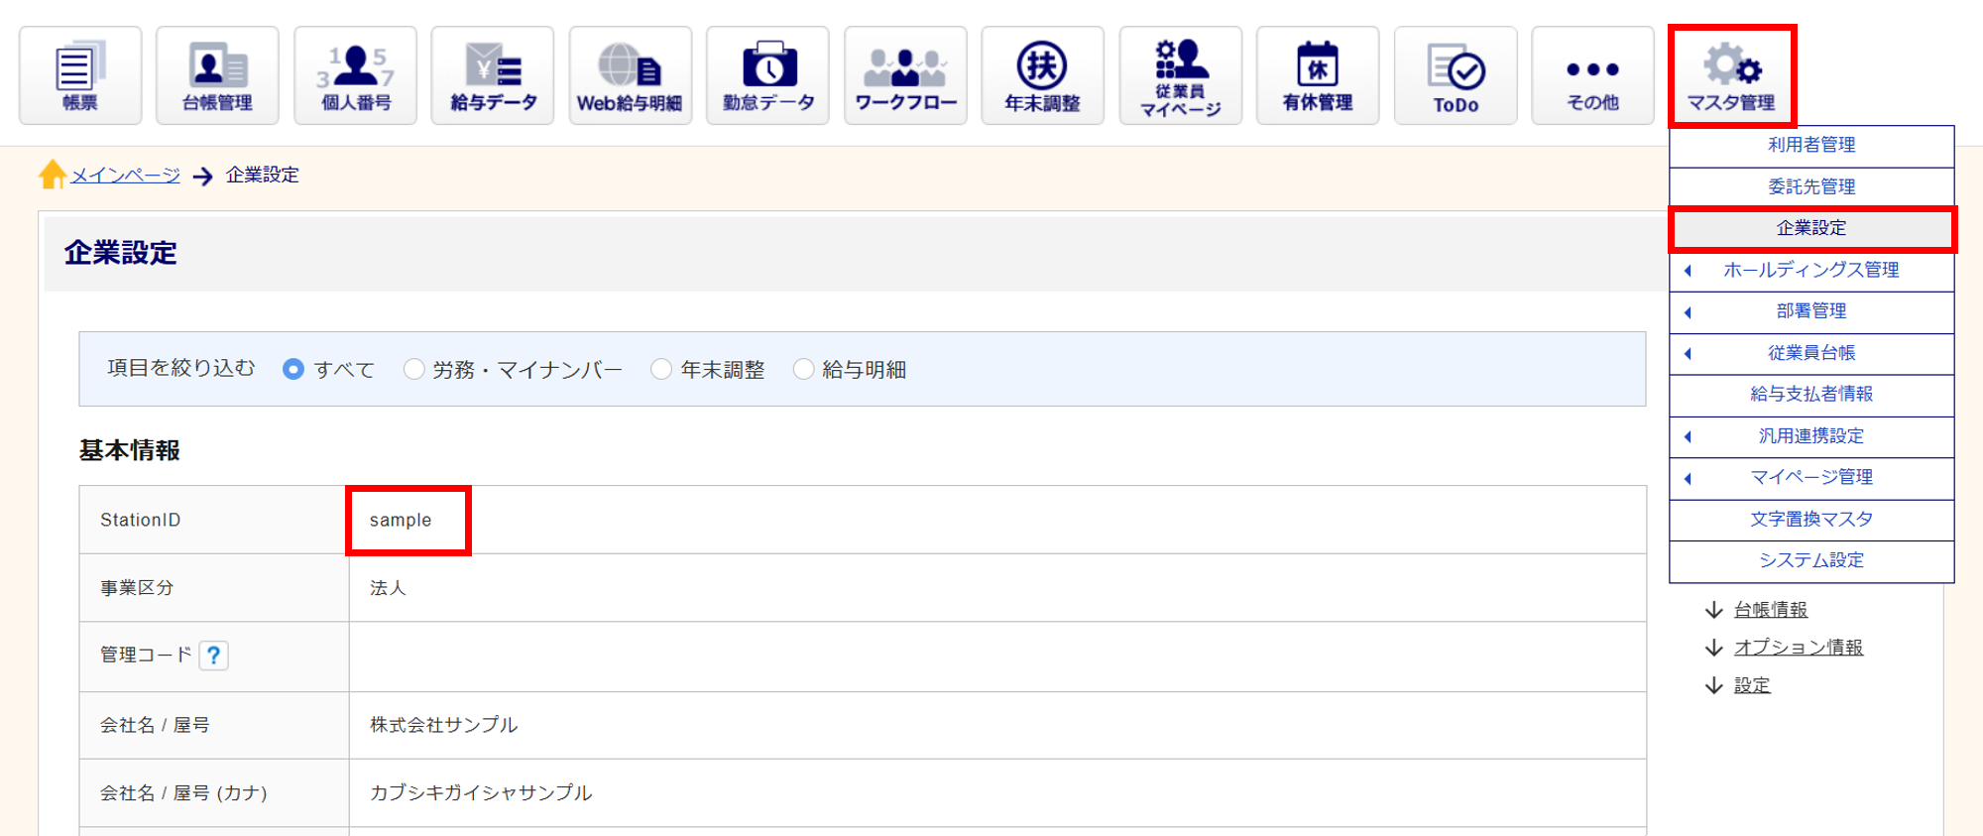Viewport: 1983px width, 836px height.
Task: Select 利用者管理 from the dropdown menu
Action: [x=1810, y=145]
